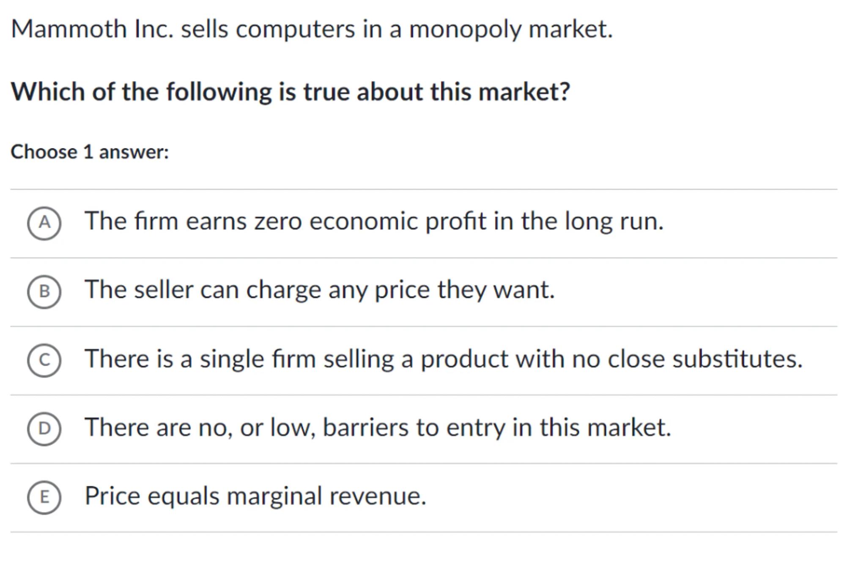Click the 'Mammoth Inc.' company name
The height and width of the screenshot is (567, 866).
pyautogui.click(x=92, y=30)
